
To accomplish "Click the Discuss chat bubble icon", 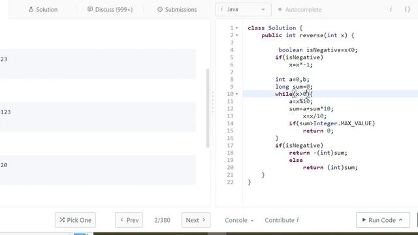I will 90,9.
